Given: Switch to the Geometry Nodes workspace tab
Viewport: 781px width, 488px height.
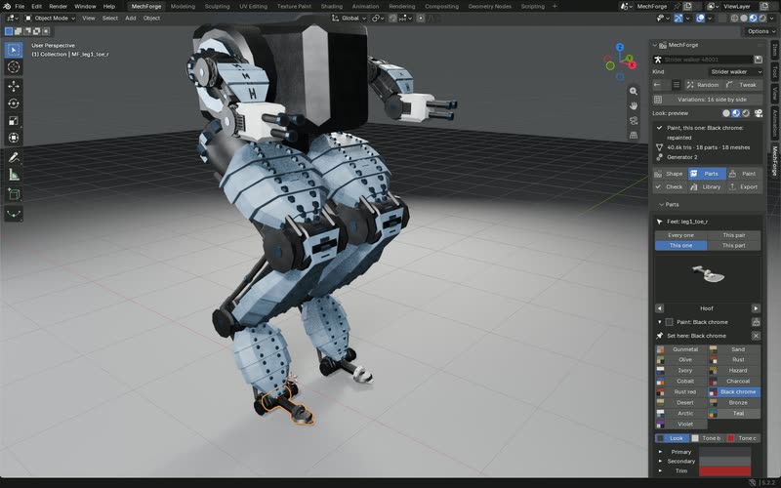Looking at the screenshot, I should pos(490,7).
